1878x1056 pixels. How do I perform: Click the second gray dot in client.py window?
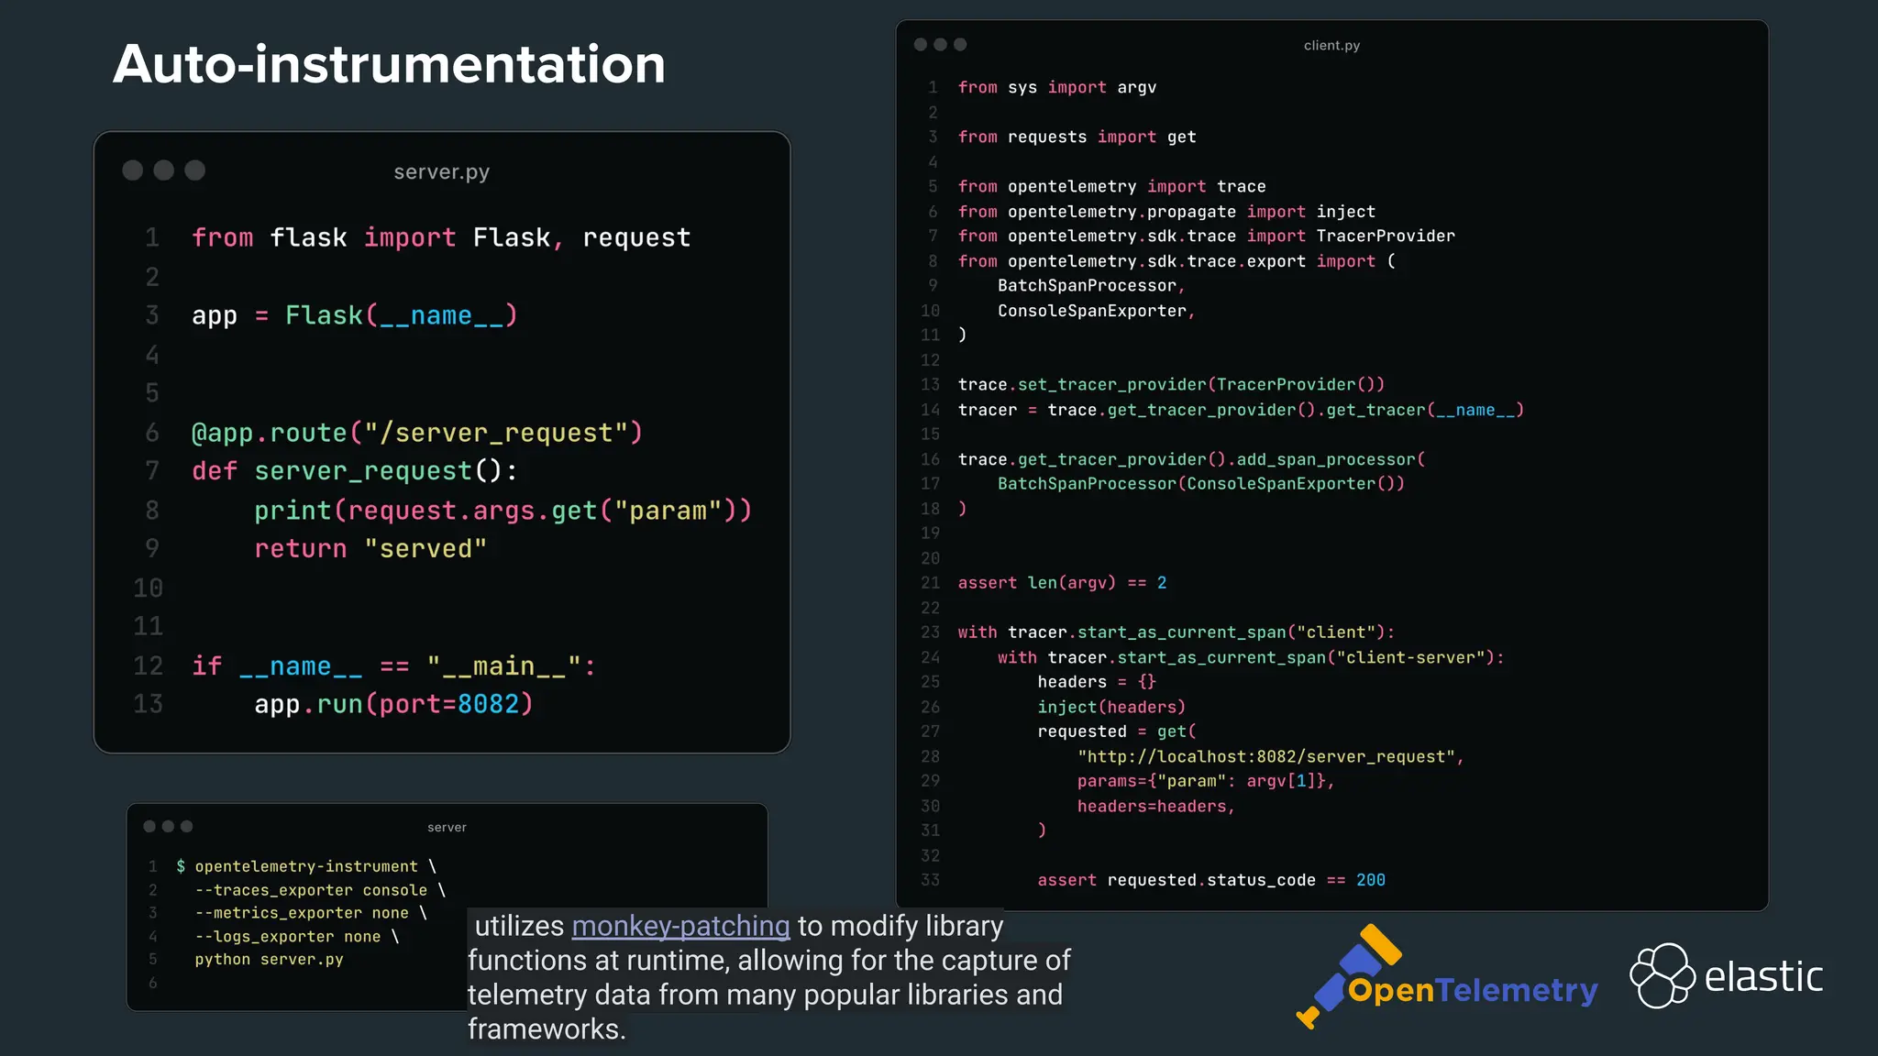(x=941, y=44)
